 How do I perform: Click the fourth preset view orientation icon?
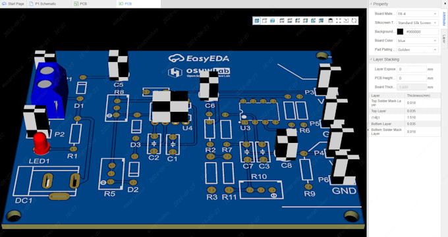click(x=306, y=20)
